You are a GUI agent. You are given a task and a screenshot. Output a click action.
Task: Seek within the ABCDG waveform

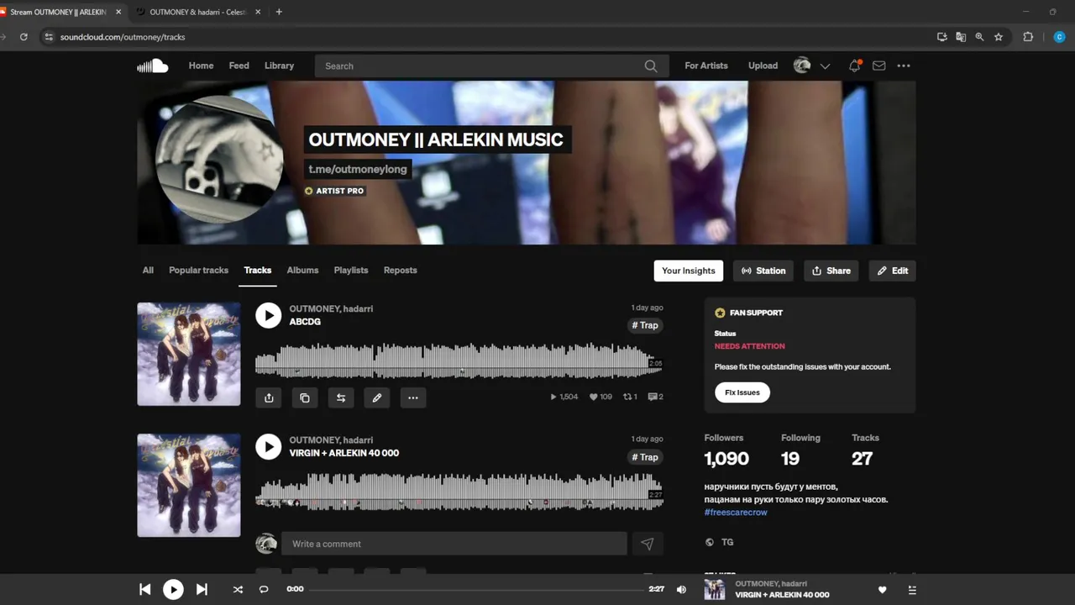459,360
